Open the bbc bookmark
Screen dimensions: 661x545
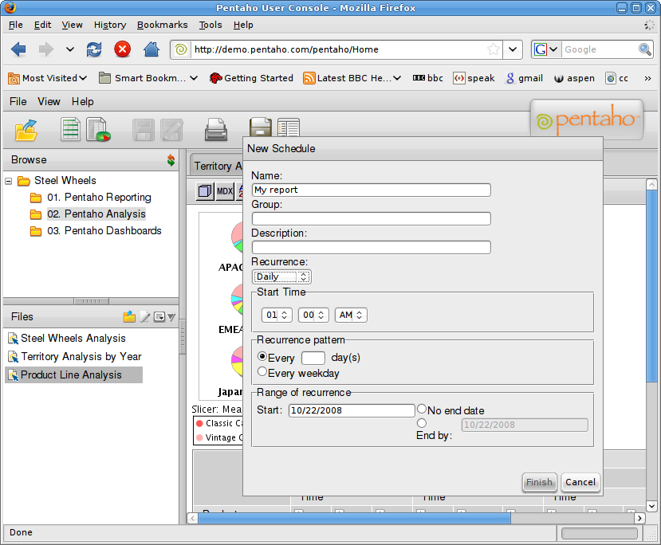point(428,78)
